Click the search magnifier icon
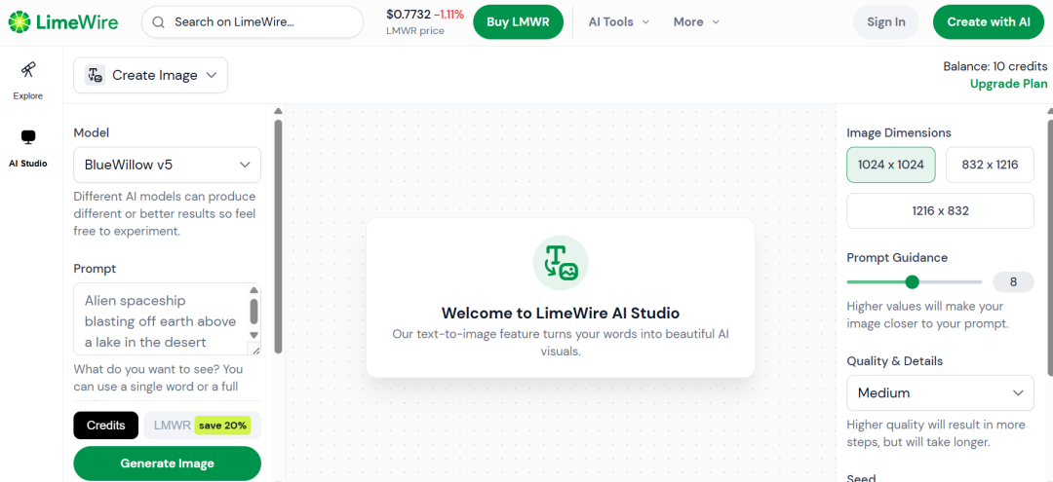Image resolution: width=1053 pixels, height=482 pixels. coord(159,22)
